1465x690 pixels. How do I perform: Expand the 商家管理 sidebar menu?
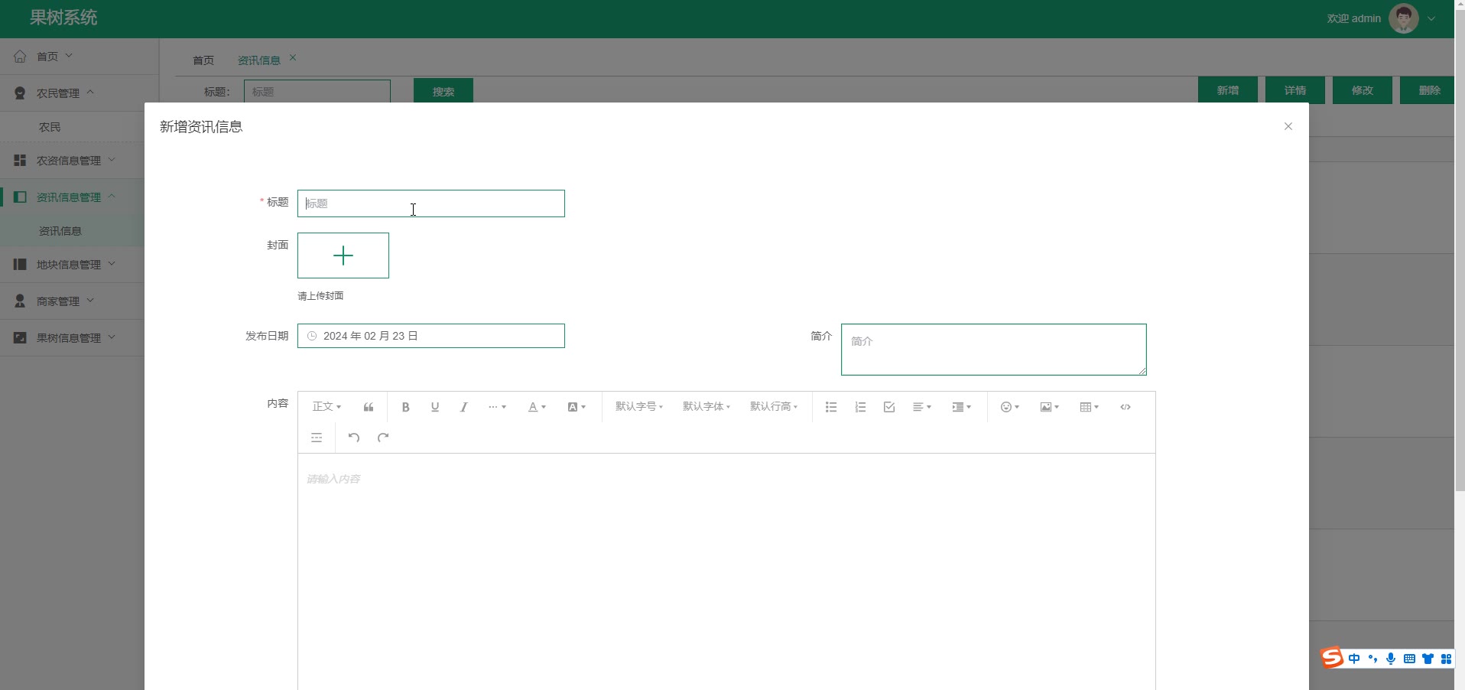[72, 301]
